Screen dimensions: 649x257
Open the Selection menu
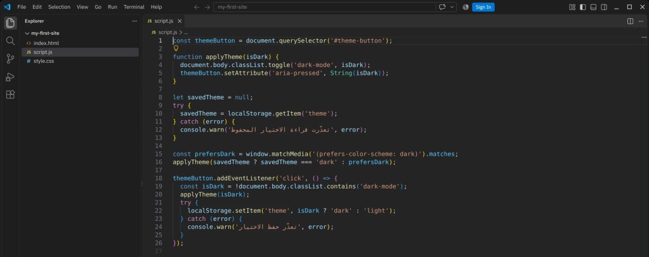[59, 7]
